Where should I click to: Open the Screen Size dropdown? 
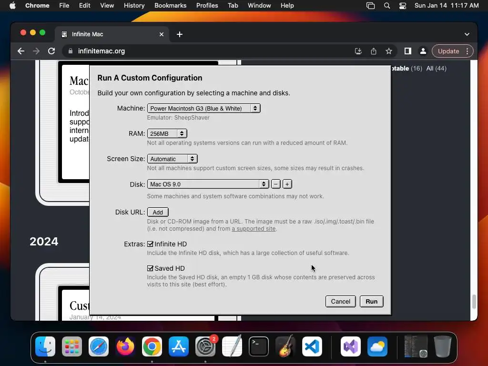click(x=173, y=159)
